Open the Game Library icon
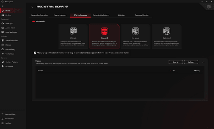The height and width of the screenshot is (129, 214). (3, 49)
